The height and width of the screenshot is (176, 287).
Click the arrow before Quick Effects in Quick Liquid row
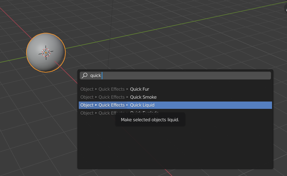[x=96, y=105]
